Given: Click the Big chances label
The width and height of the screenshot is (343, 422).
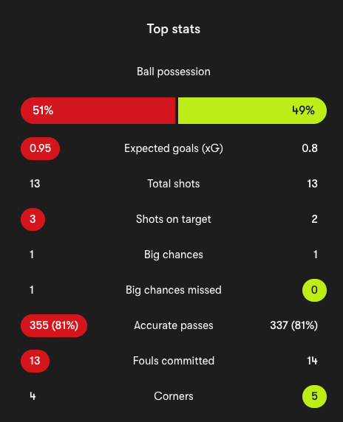Looking at the screenshot, I should (x=174, y=255).
